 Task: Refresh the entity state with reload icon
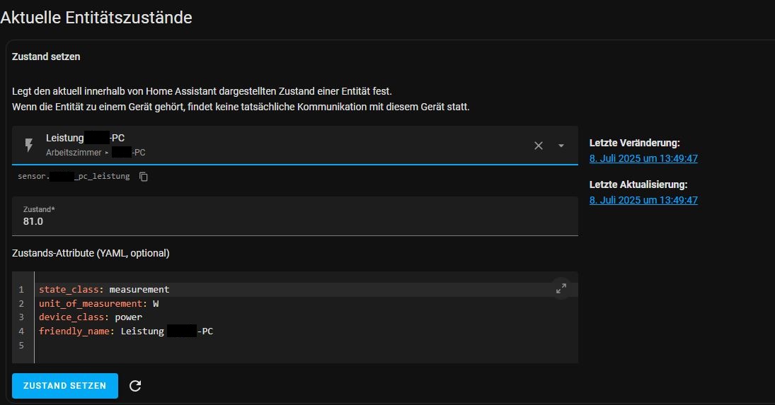coord(135,386)
